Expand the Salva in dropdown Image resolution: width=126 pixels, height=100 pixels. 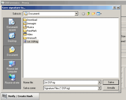click(x=76, y=14)
